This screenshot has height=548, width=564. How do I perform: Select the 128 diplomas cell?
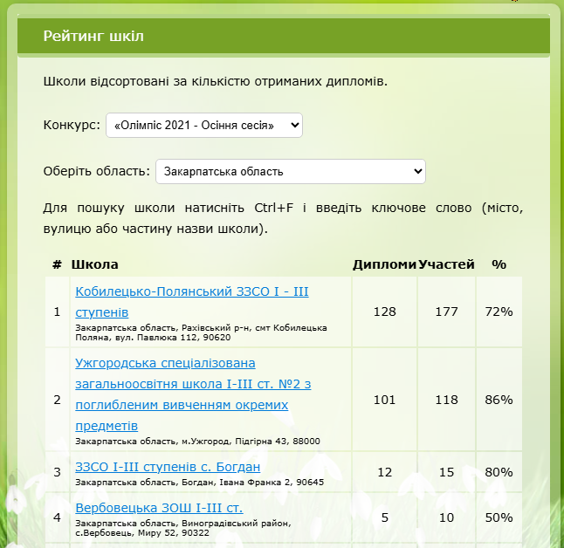[x=384, y=312]
